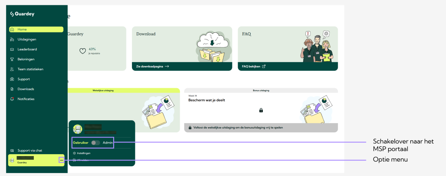Select the Admin label beside the toggle

(x=108, y=143)
